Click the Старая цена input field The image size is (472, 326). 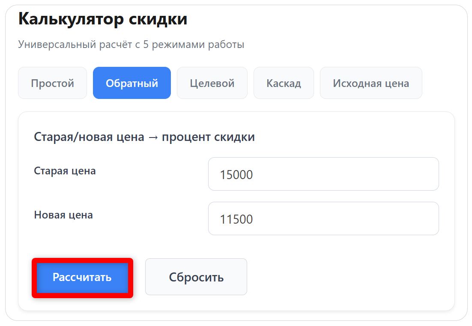pos(323,174)
